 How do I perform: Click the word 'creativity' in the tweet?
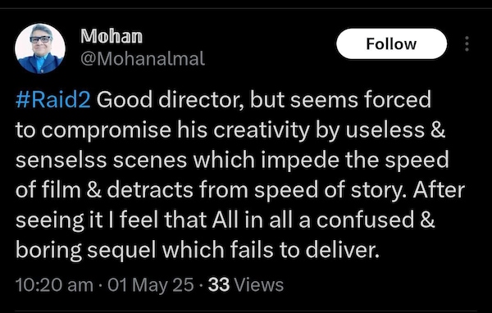pyautogui.click(x=262, y=129)
